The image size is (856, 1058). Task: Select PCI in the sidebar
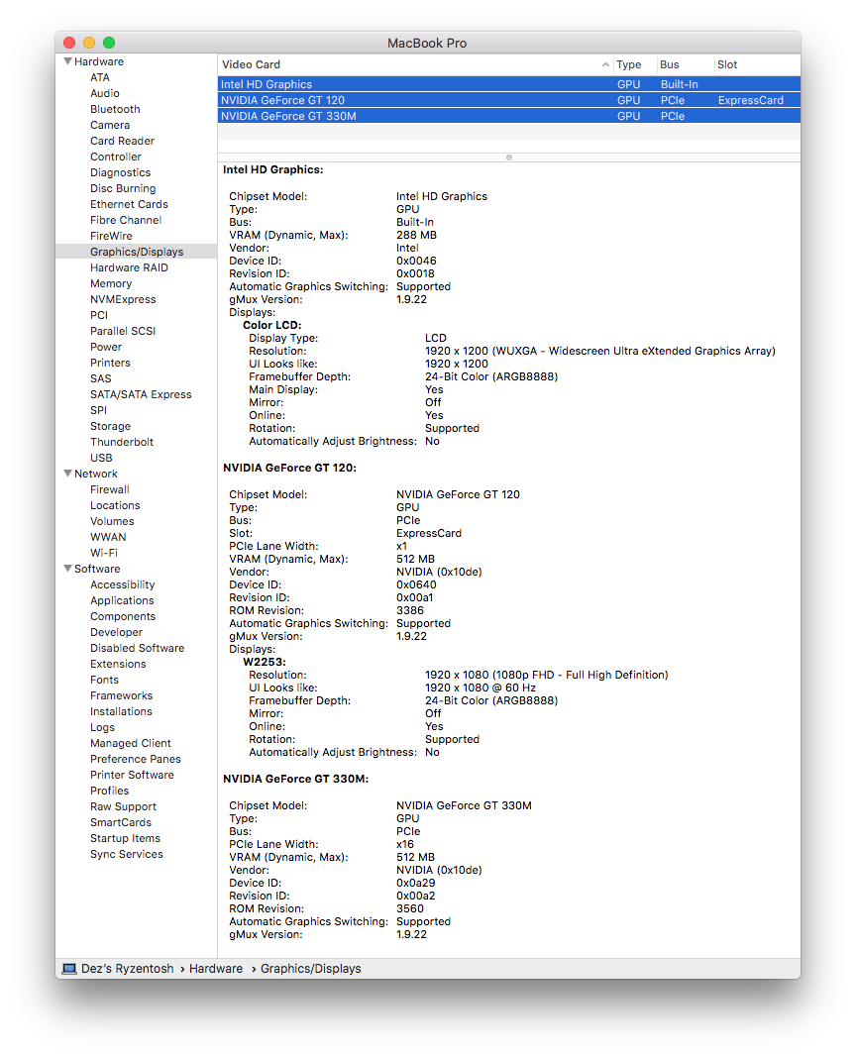tap(98, 315)
